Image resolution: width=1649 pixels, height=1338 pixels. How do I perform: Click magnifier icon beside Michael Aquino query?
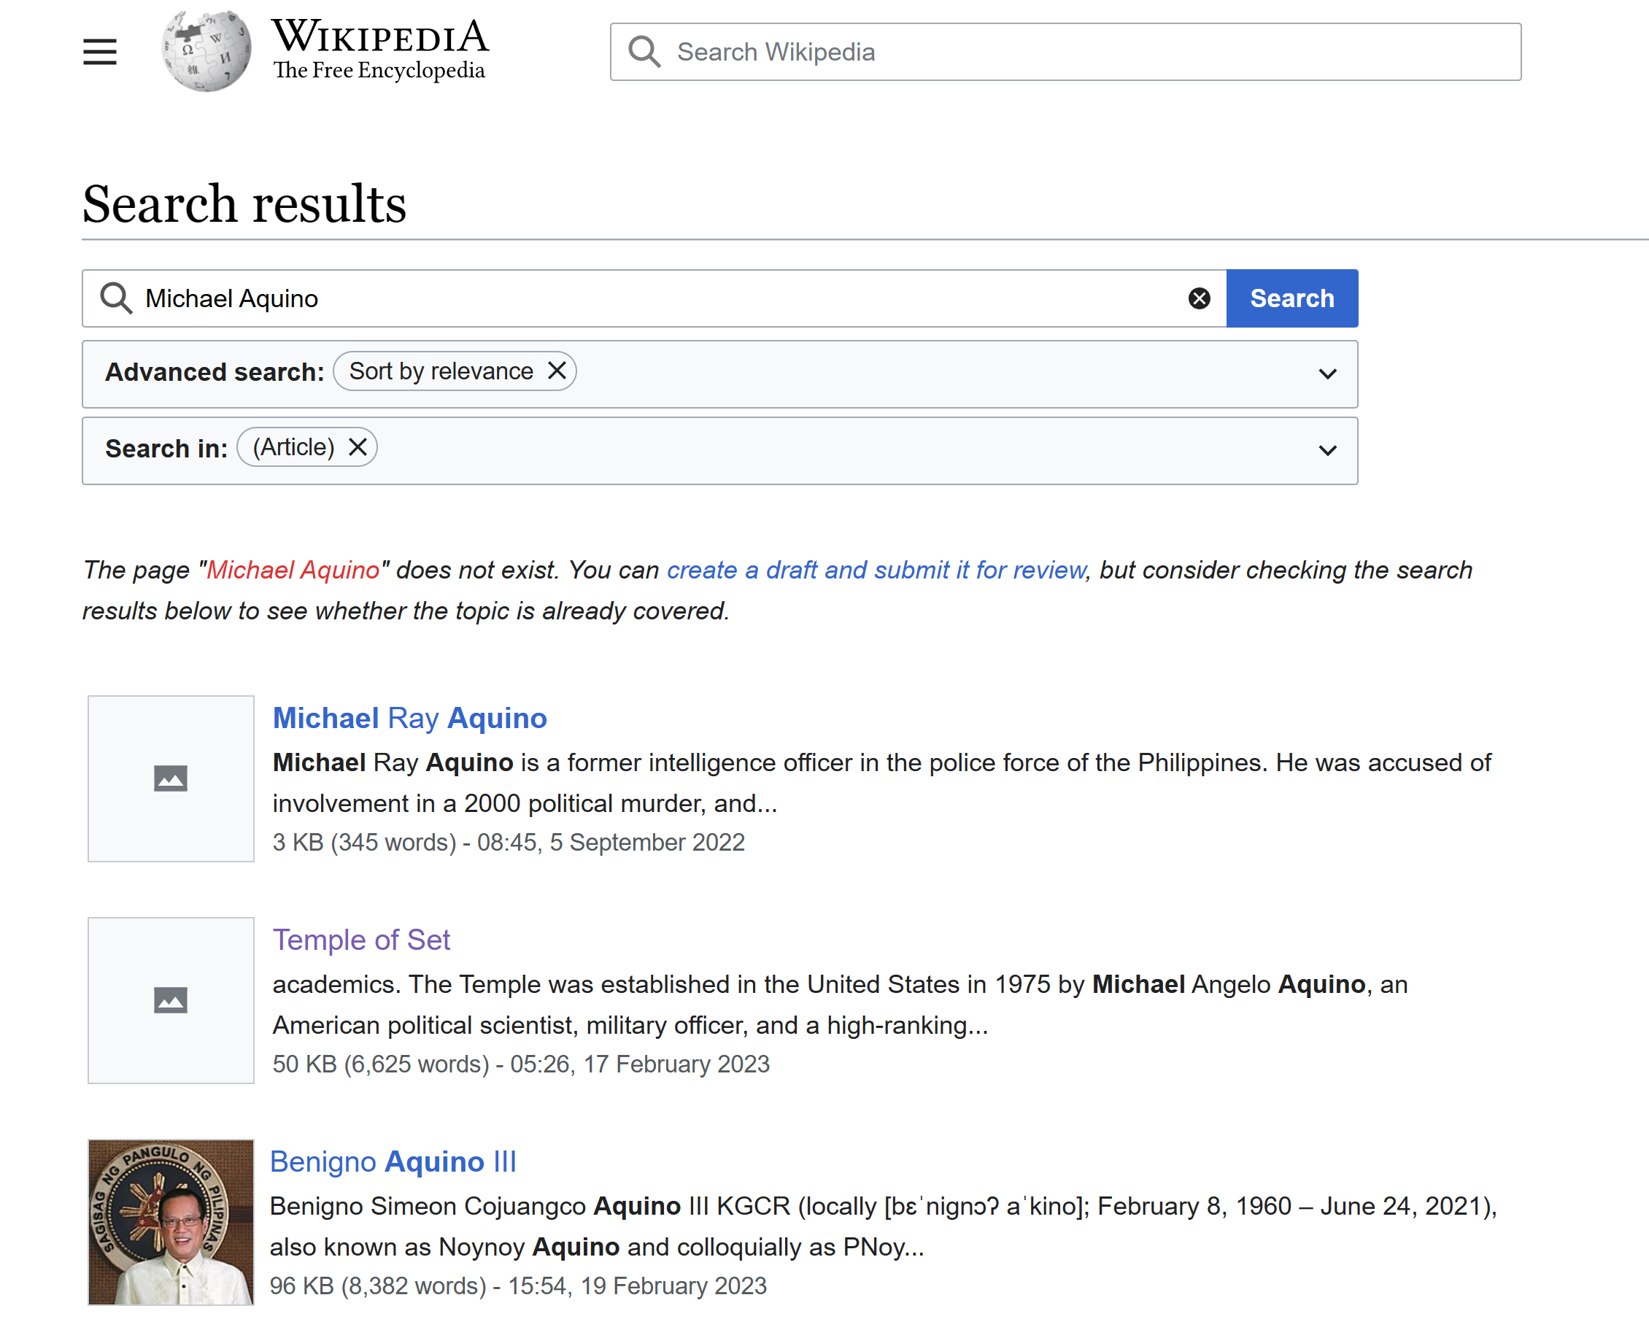click(115, 298)
